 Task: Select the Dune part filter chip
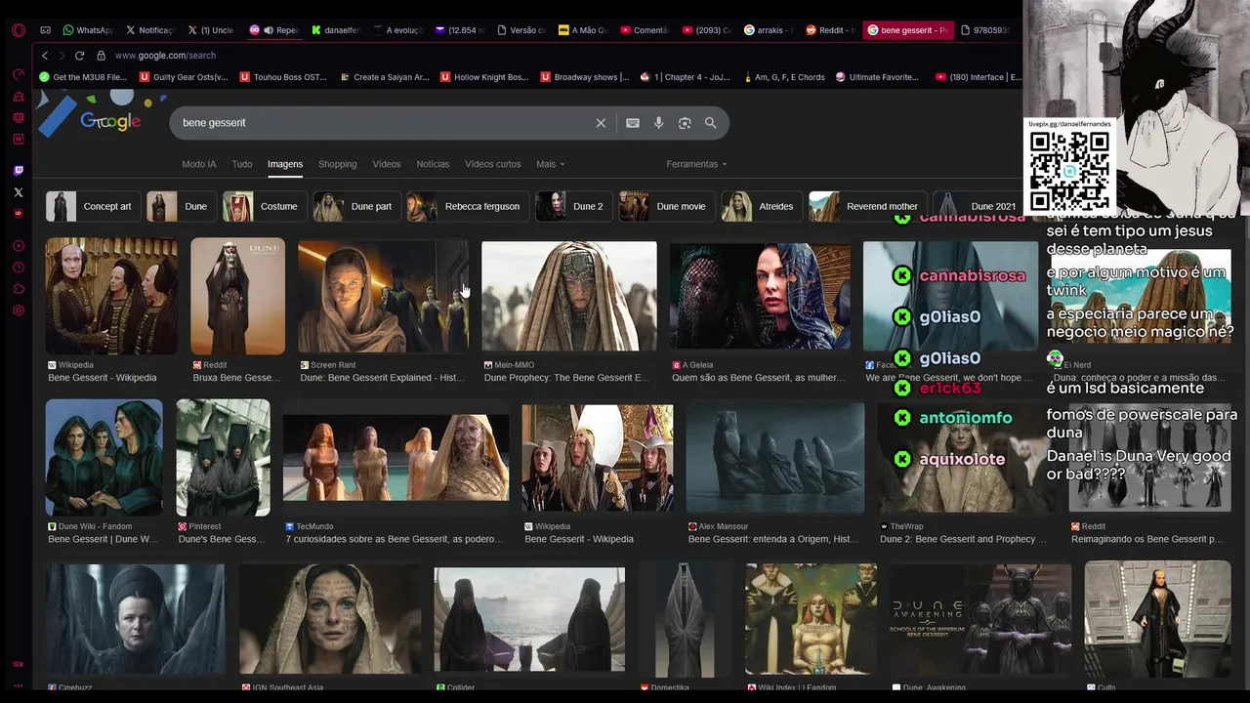tap(354, 206)
